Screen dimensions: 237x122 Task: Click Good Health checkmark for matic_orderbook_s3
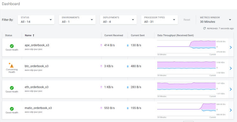(12, 109)
